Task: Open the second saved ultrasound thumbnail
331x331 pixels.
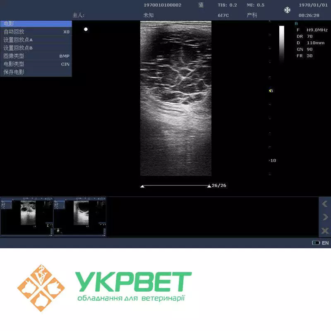Action: click(x=80, y=216)
